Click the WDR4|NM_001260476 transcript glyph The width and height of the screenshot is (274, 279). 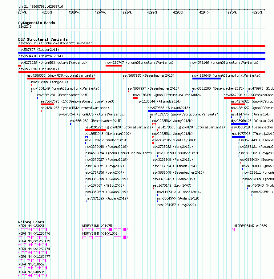(33, 237)
